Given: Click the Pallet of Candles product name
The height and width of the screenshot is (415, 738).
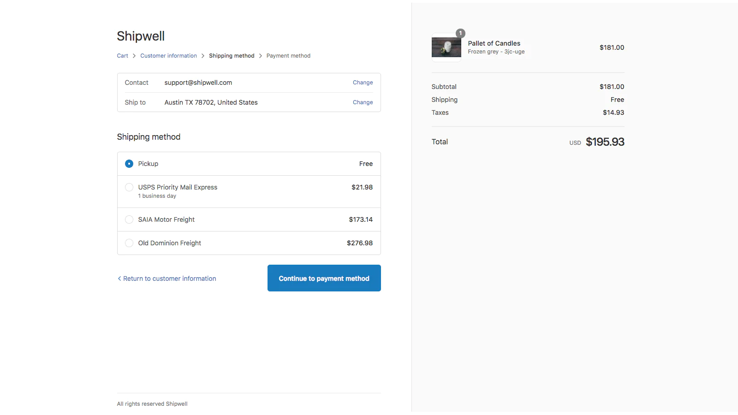Looking at the screenshot, I should 494,43.
